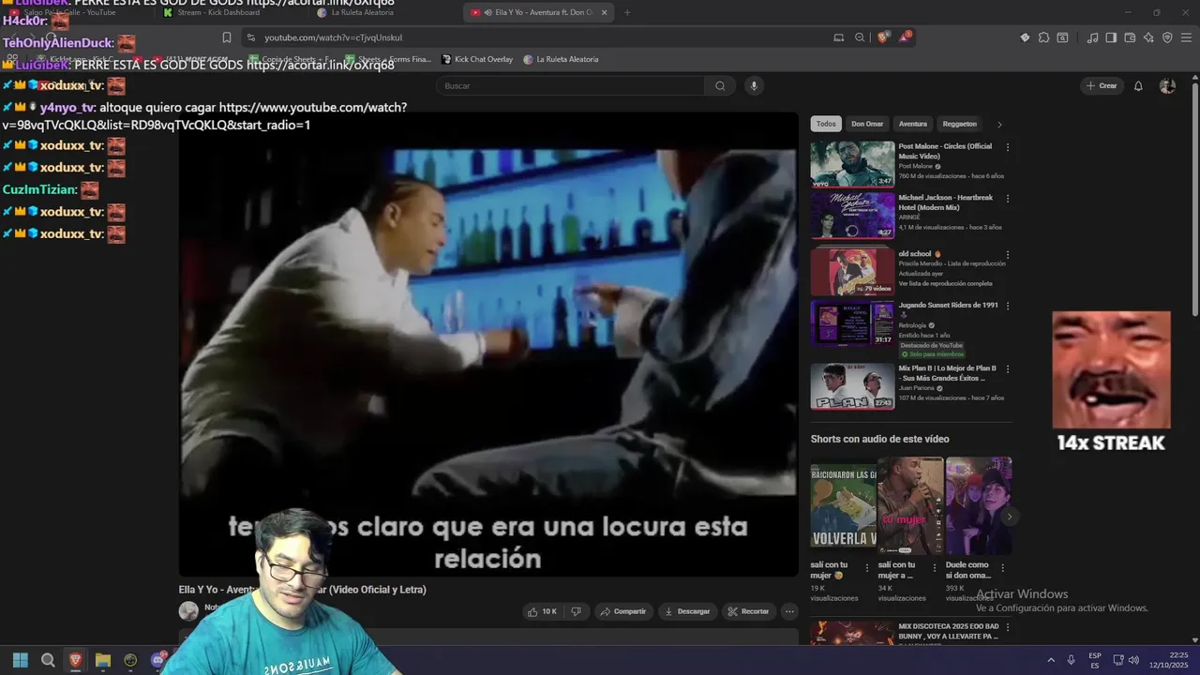
Task: Open the Short titled Duele como si don oma
Action: pyautogui.click(x=979, y=506)
